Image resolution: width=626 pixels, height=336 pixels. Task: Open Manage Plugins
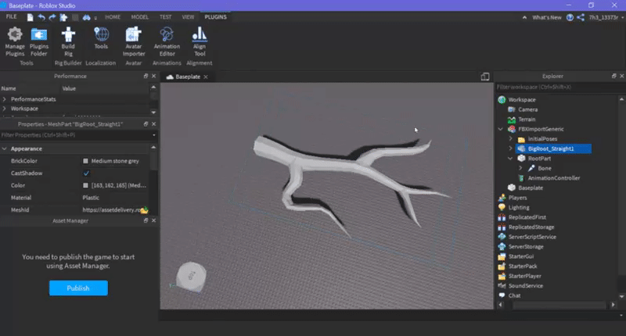[15, 41]
